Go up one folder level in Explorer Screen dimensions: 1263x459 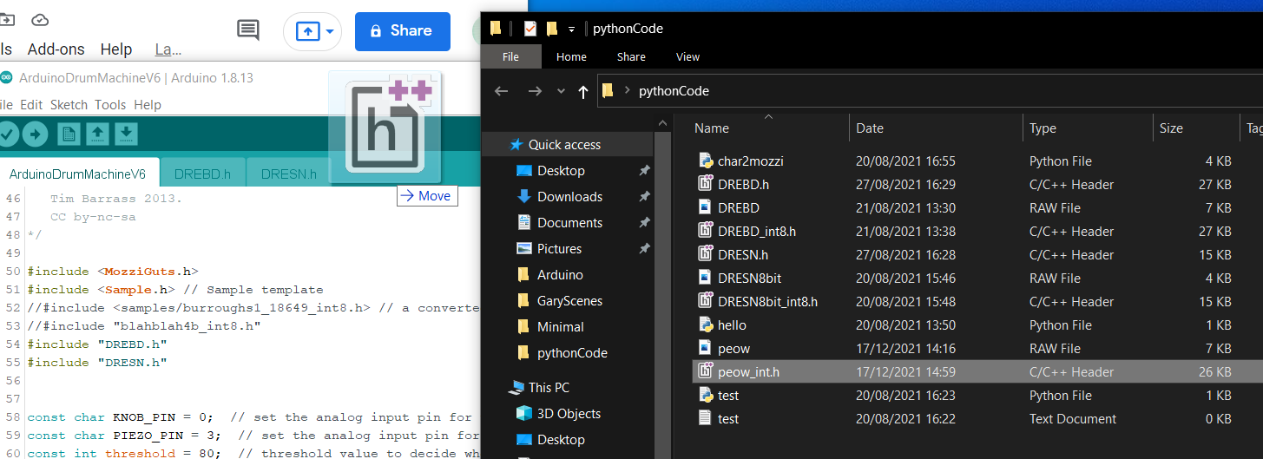[582, 91]
